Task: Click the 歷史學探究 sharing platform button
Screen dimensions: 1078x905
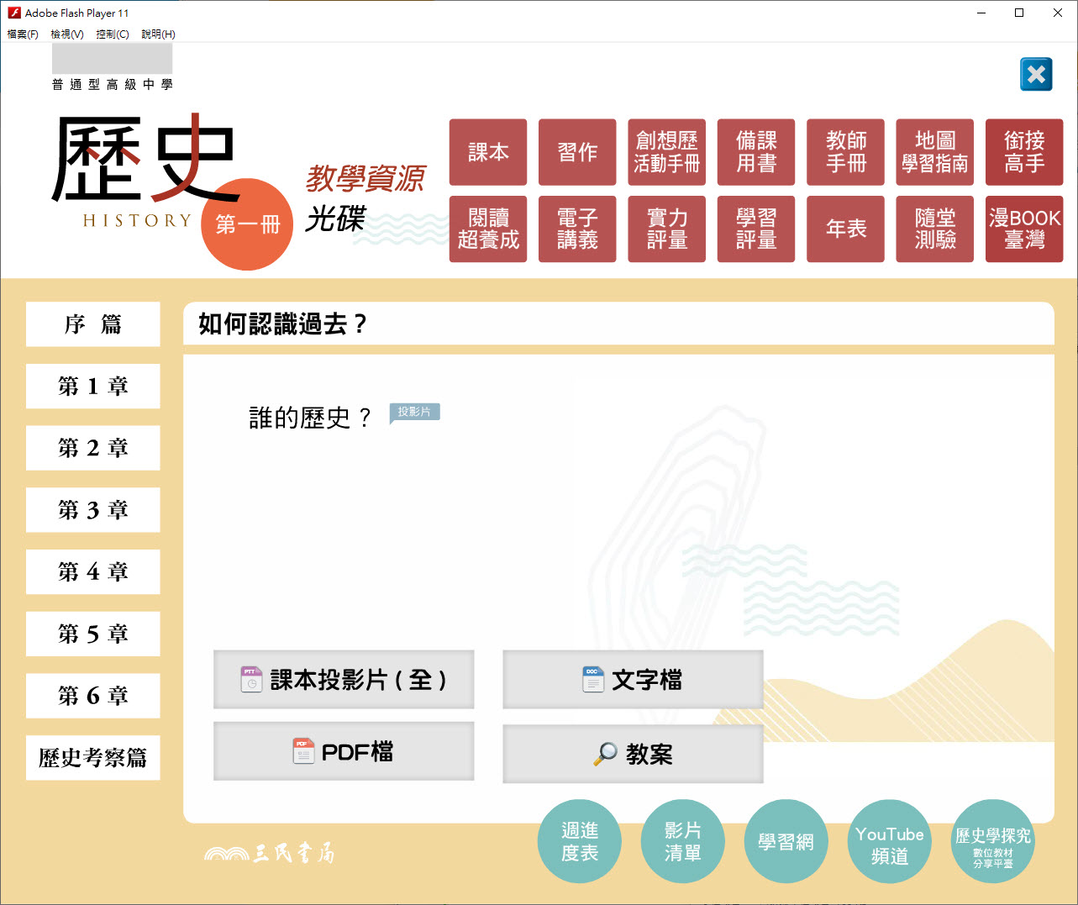Action: pos(992,842)
